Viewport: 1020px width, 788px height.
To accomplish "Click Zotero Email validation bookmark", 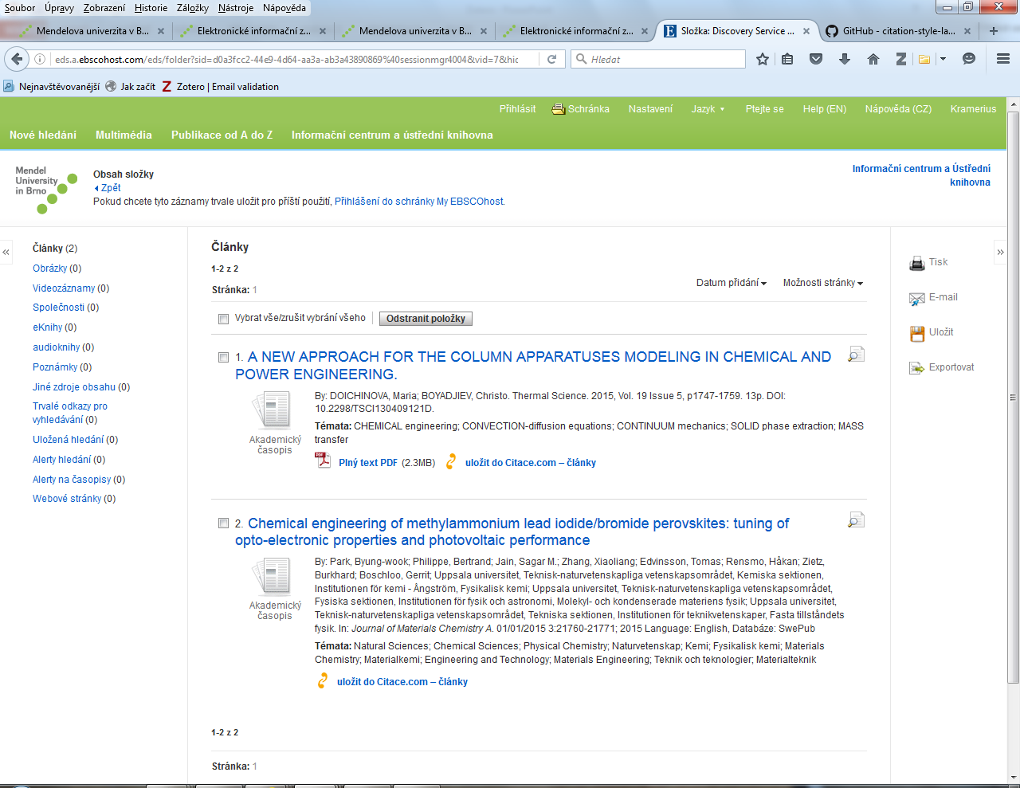I will [x=220, y=87].
